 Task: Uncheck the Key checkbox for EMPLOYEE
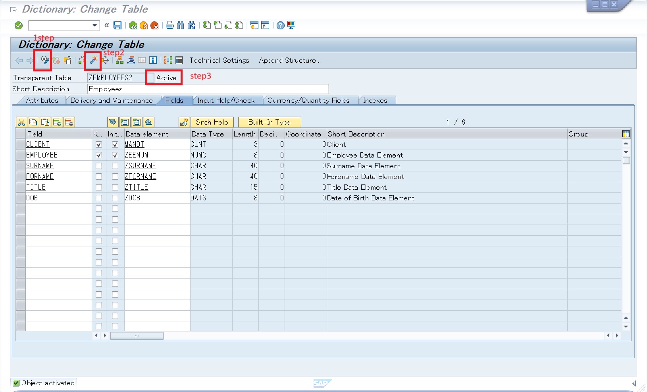(x=99, y=155)
